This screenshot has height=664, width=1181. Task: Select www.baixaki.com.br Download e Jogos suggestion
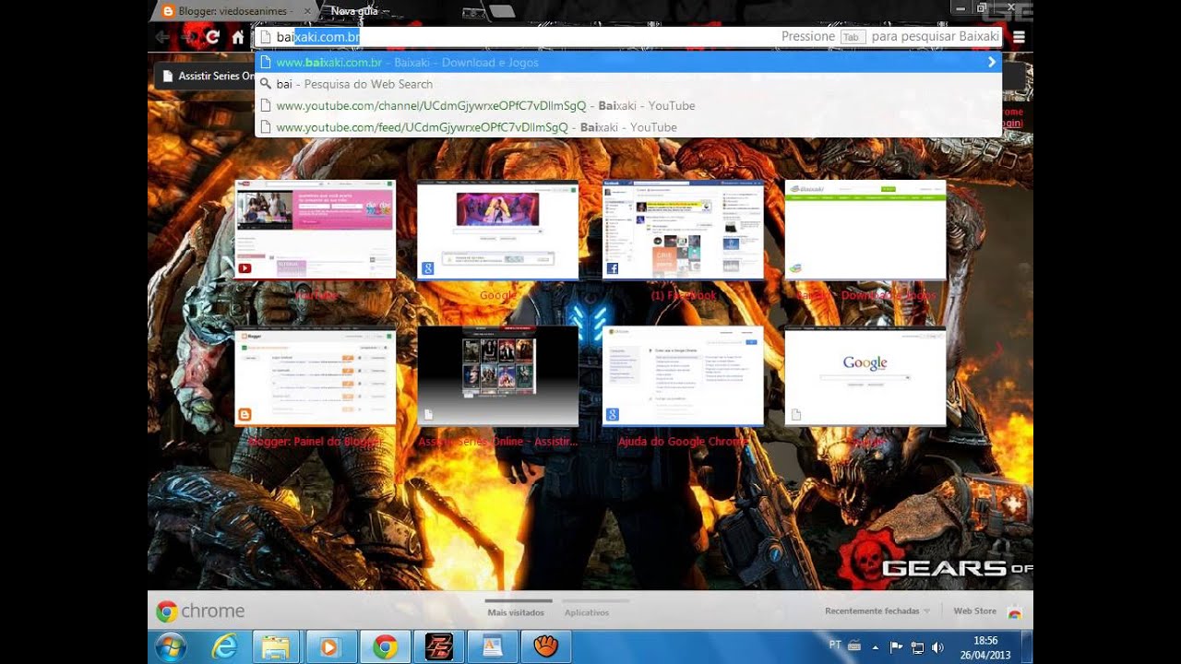(x=628, y=63)
